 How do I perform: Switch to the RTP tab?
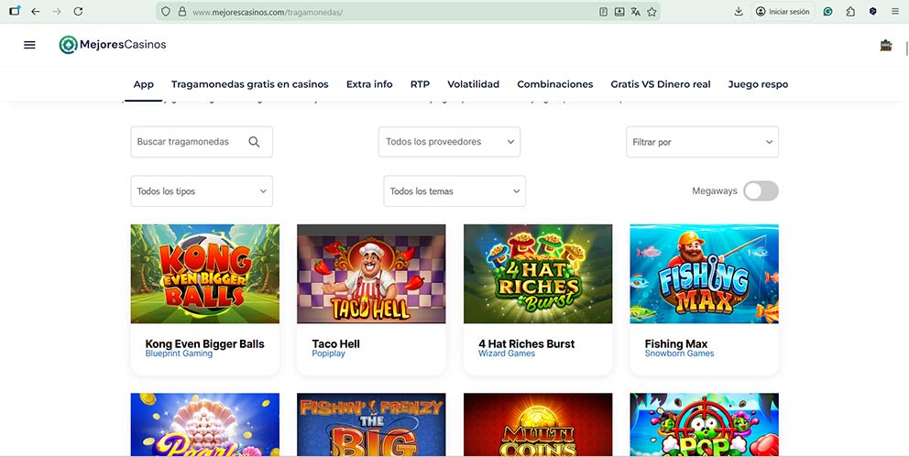pos(420,84)
